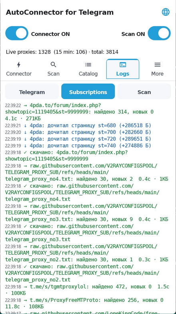
Task: Click the hamburger More icon
Action: pos(157,64)
